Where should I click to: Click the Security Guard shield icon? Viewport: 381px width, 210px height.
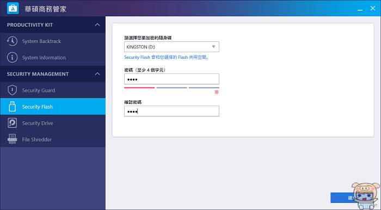[12, 90]
